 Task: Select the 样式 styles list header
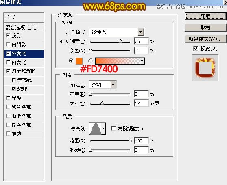24,17
